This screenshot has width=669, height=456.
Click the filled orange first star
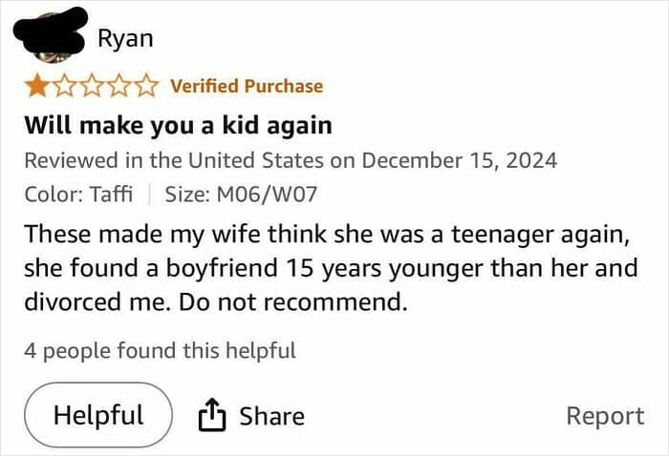[38, 87]
